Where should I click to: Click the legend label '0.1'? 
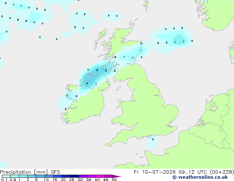(4, 180)
